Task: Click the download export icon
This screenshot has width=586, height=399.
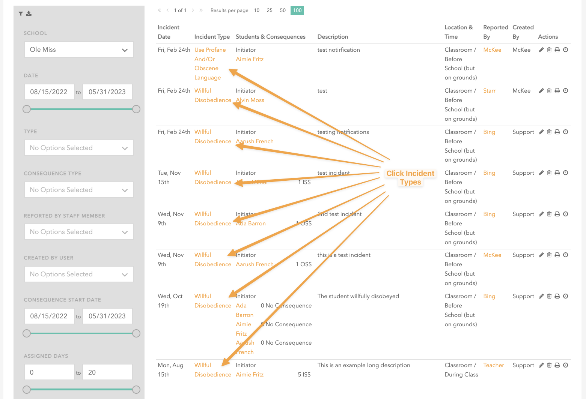Action: (29, 13)
